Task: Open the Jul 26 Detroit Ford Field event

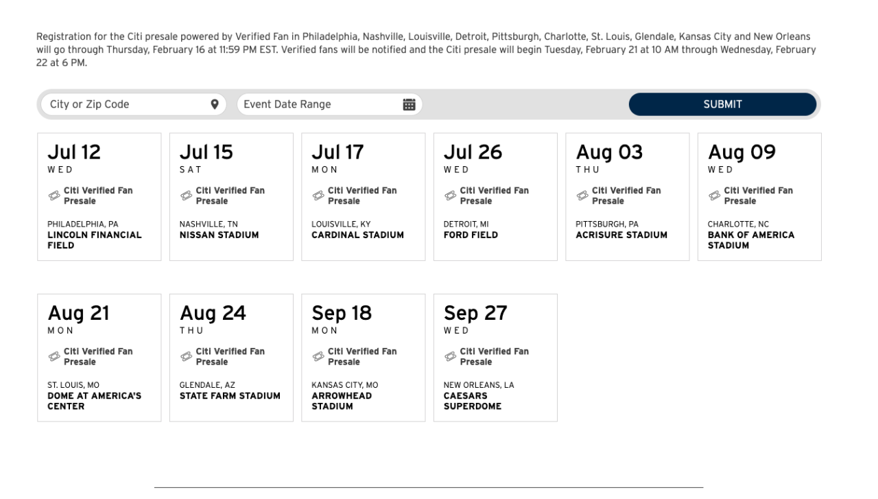Action: pyautogui.click(x=495, y=196)
